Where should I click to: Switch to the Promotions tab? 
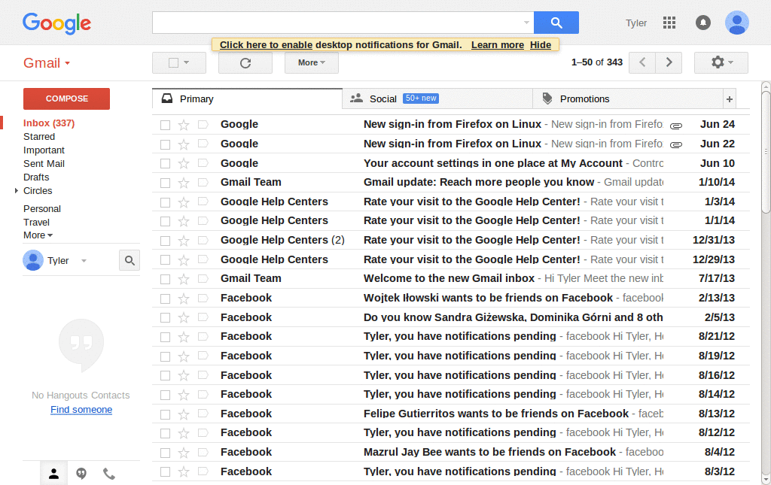[628, 99]
